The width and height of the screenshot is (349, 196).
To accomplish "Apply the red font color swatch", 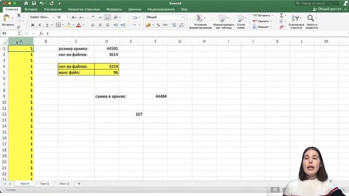I will tap(79, 25).
